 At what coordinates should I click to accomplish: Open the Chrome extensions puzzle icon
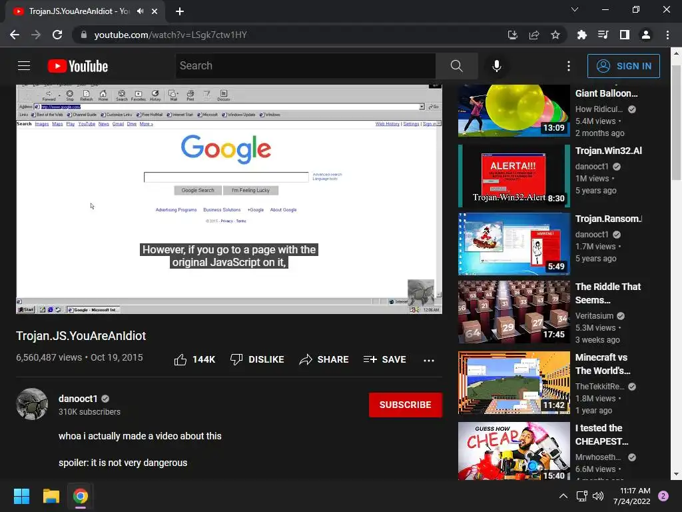(581, 35)
